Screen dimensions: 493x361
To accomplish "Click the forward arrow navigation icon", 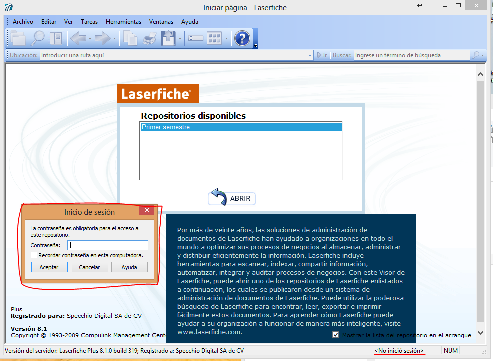I will (102, 38).
